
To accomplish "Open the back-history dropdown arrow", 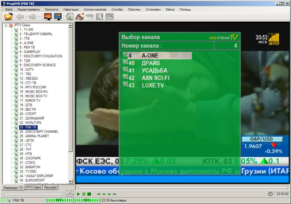I will tap(26, 17).
